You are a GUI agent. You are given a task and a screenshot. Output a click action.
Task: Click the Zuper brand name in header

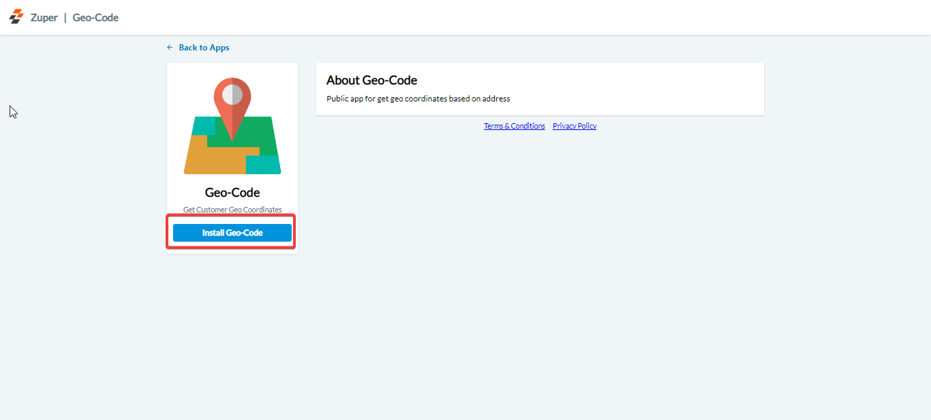(44, 18)
